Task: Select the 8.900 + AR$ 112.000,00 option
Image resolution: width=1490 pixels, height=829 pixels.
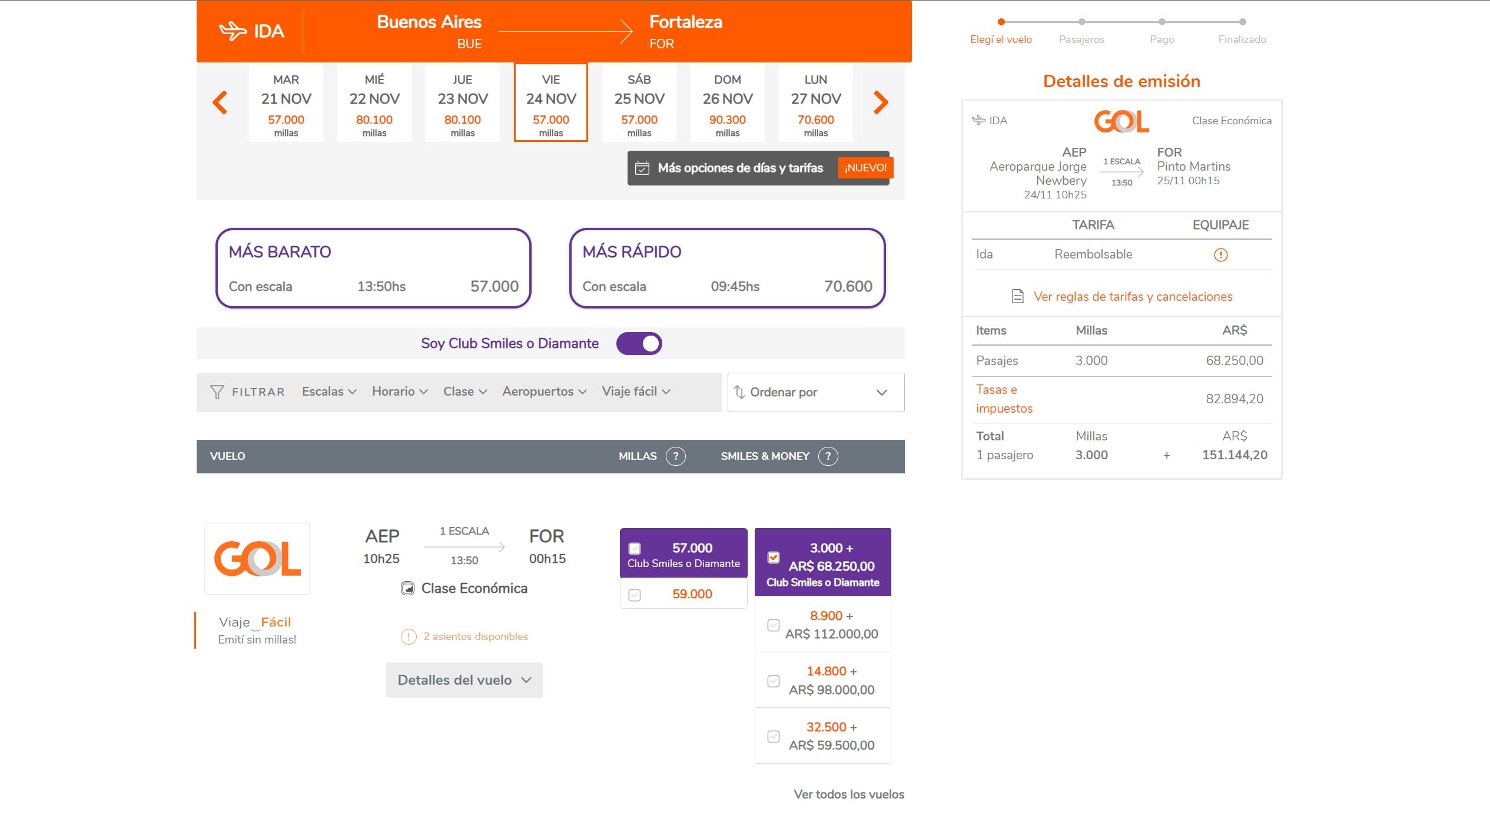Action: (774, 625)
